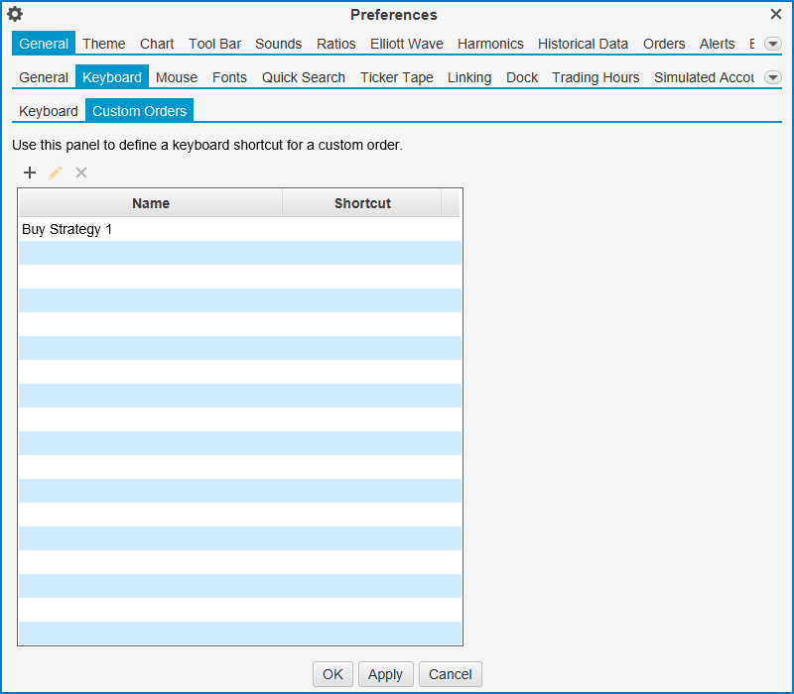Cancel the preferences changes
Viewport: 794px width, 694px height.
point(451,674)
